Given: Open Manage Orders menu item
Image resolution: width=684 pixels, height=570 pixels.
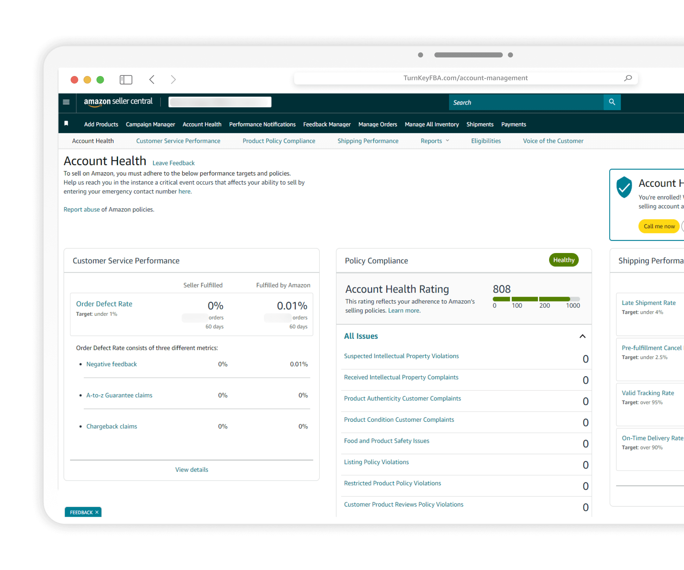Looking at the screenshot, I should click(377, 124).
